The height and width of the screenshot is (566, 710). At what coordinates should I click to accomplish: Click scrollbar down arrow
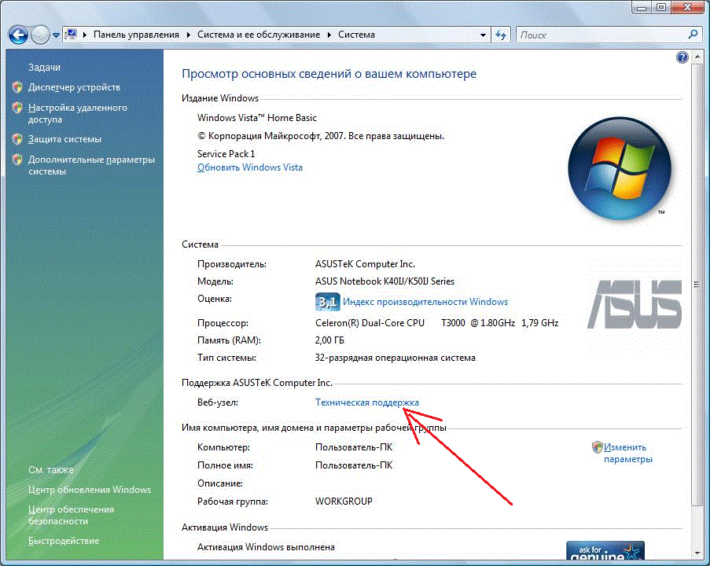pos(697,553)
